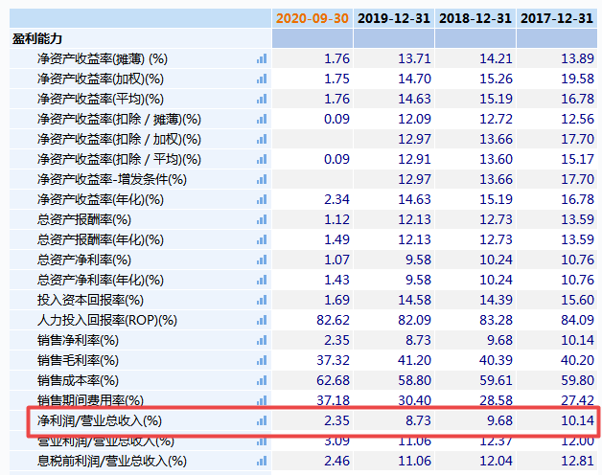Click chart icon for 人力投入回报率(ROP)(%)

pos(261,320)
